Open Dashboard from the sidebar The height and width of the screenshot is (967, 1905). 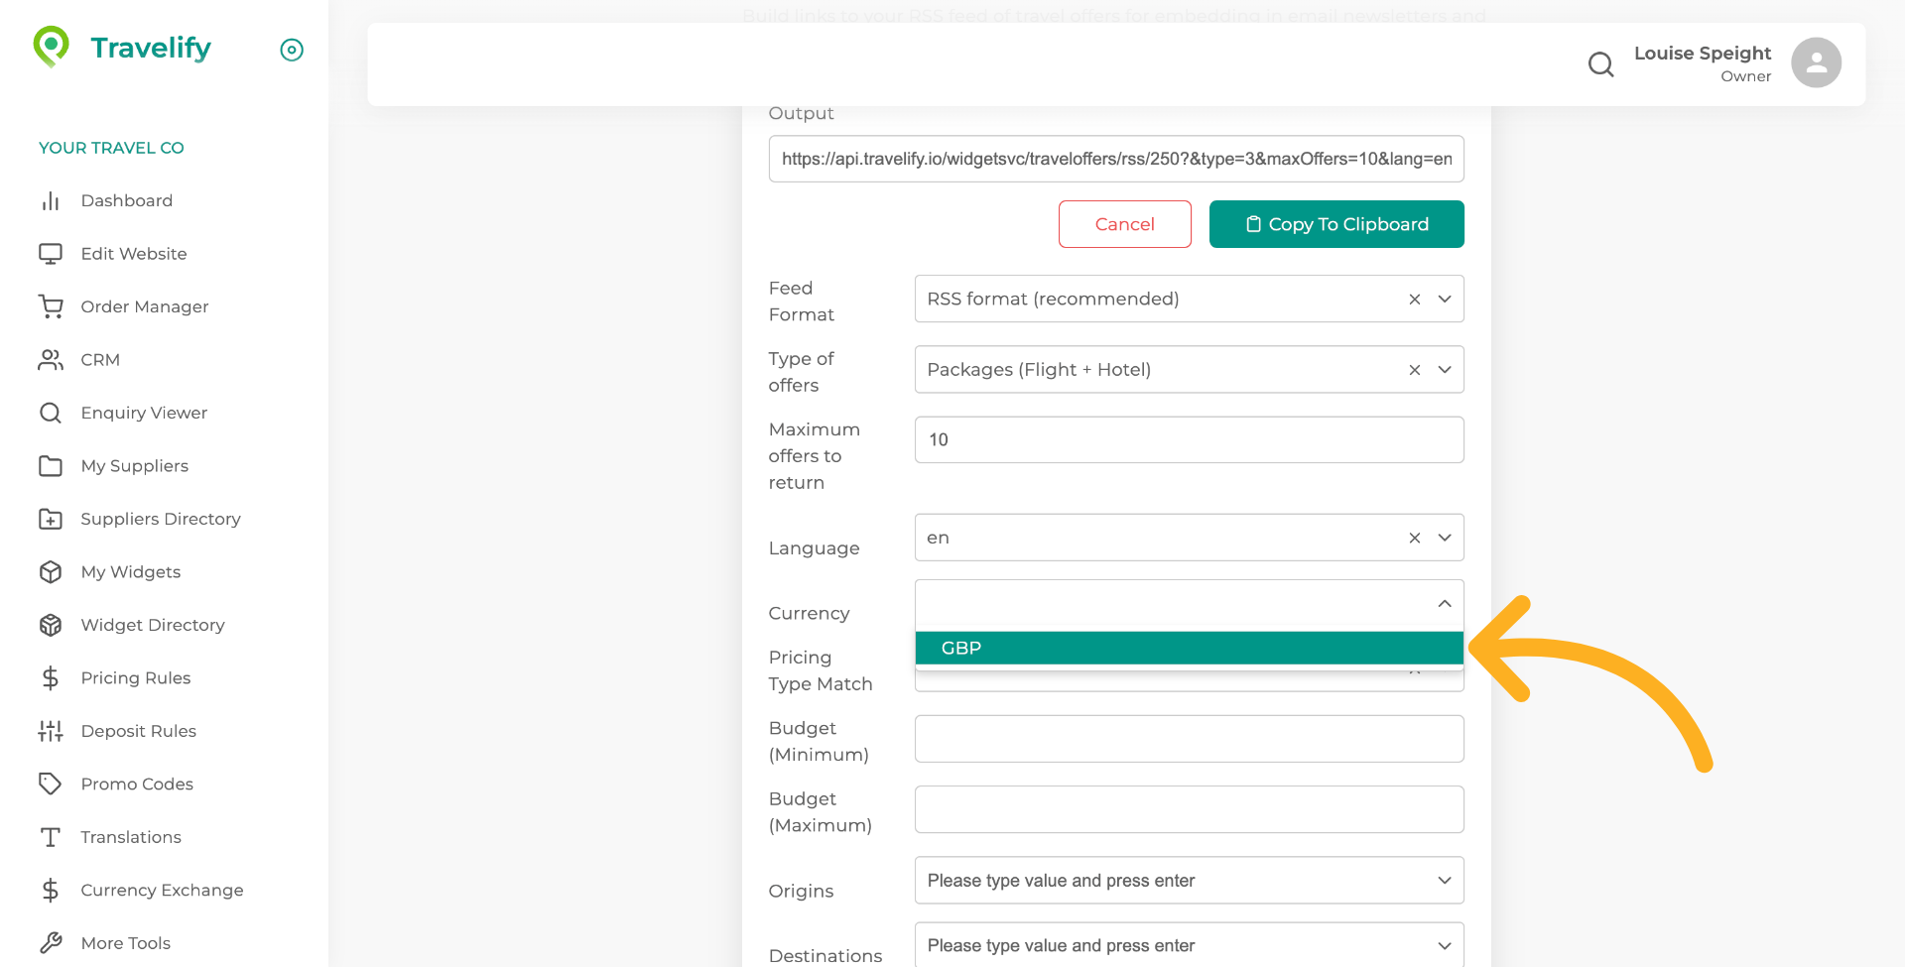[126, 200]
